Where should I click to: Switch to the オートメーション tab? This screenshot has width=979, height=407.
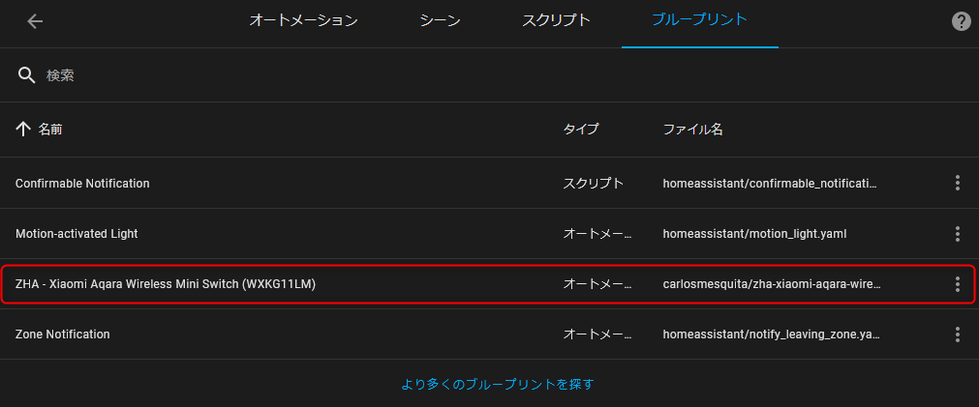tap(303, 20)
